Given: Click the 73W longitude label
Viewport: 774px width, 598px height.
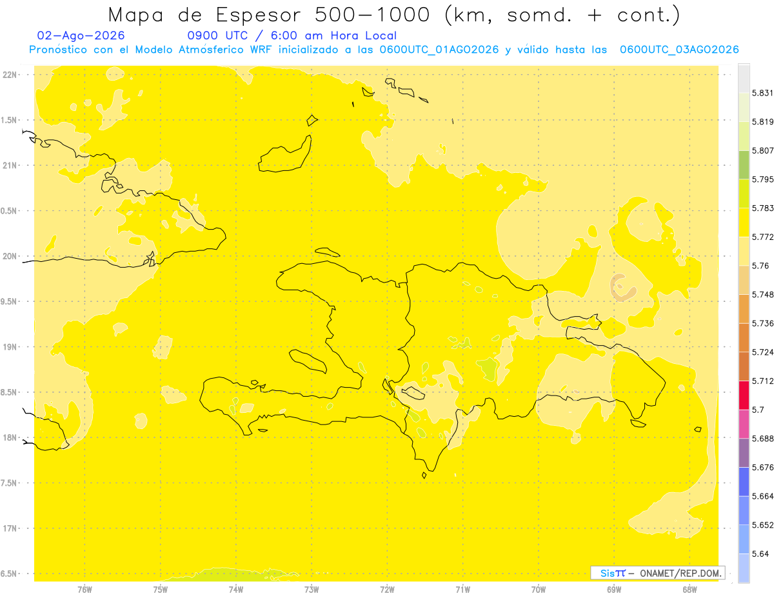Looking at the screenshot, I should click(312, 588).
